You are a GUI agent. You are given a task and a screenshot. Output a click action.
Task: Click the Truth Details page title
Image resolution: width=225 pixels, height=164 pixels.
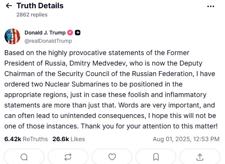pos(40,6)
